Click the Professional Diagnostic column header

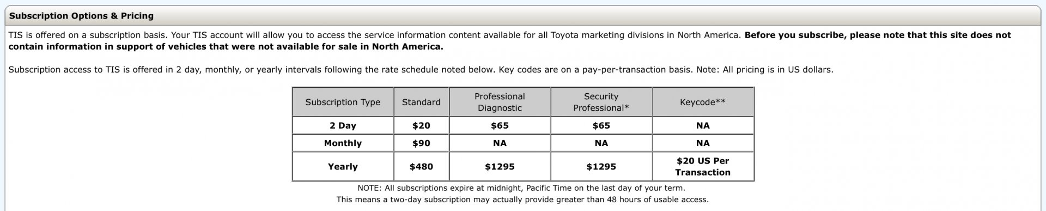(x=500, y=102)
